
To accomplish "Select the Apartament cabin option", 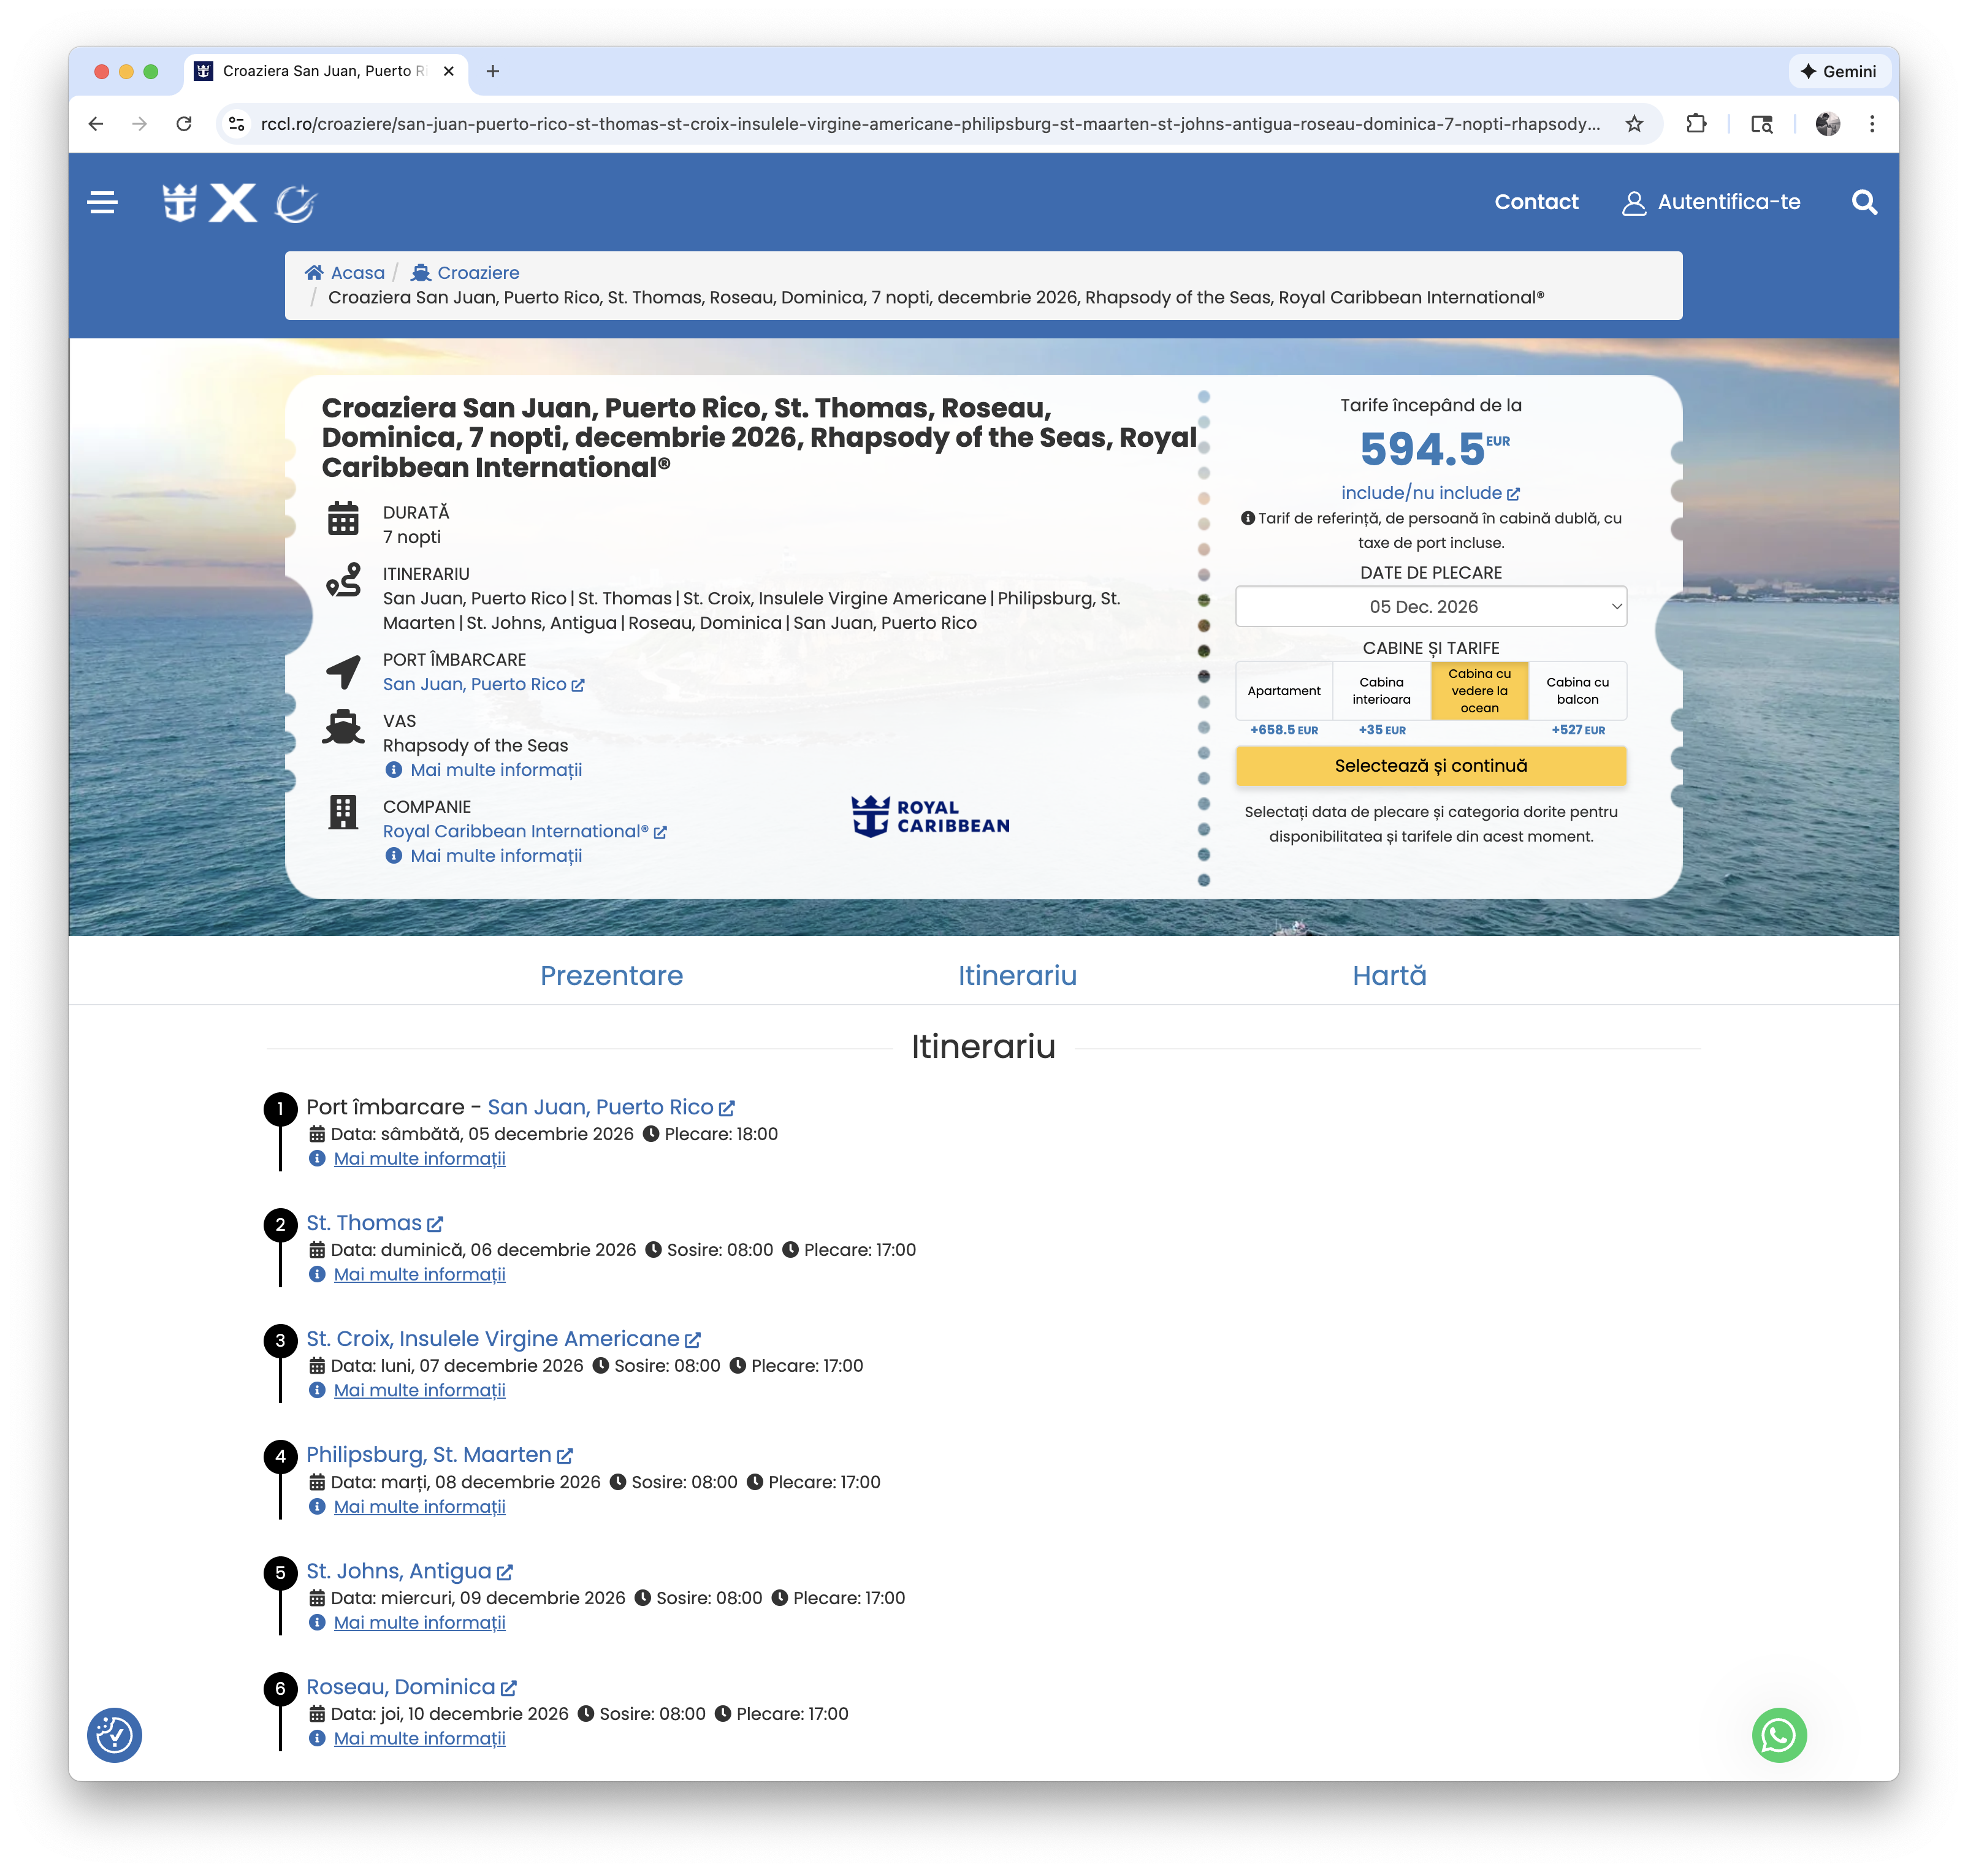I will point(1283,691).
